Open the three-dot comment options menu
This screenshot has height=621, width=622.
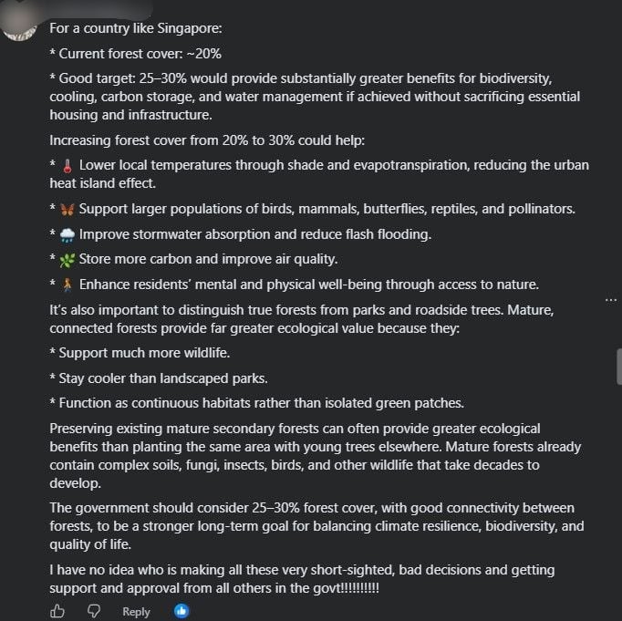611,300
